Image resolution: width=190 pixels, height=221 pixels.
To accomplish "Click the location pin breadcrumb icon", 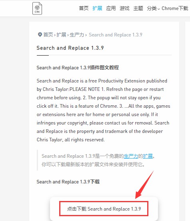I will point(40,34).
